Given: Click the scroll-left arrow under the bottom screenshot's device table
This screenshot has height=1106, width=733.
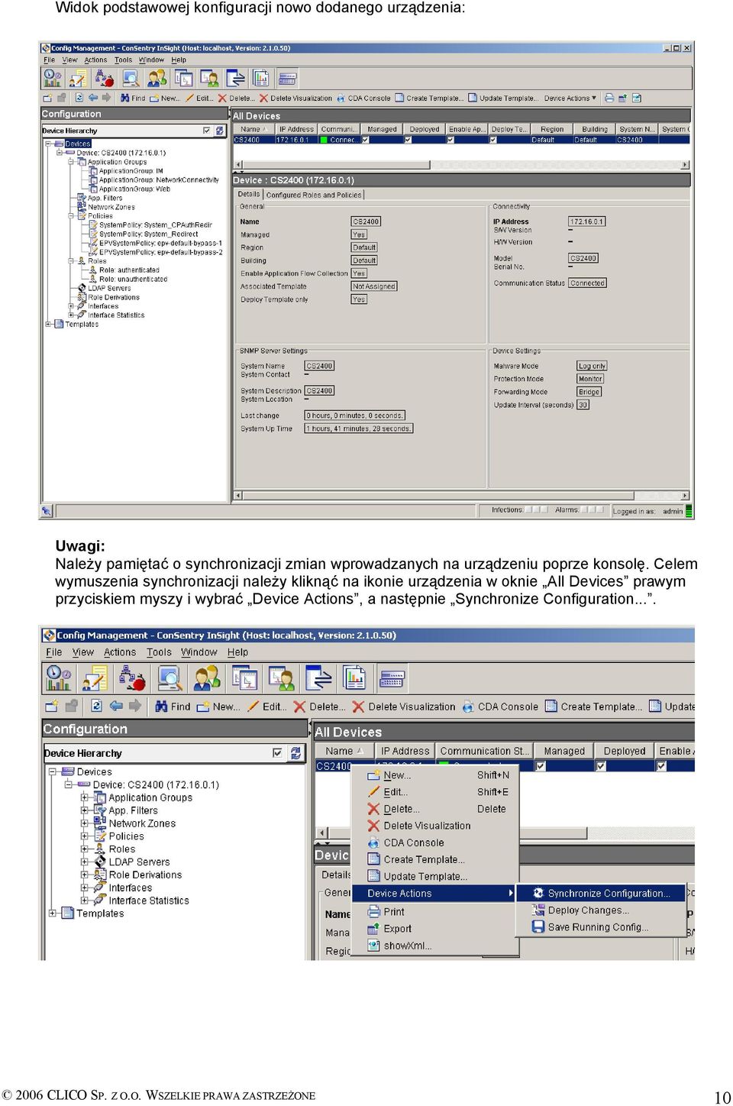Looking at the screenshot, I should (323, 833).
